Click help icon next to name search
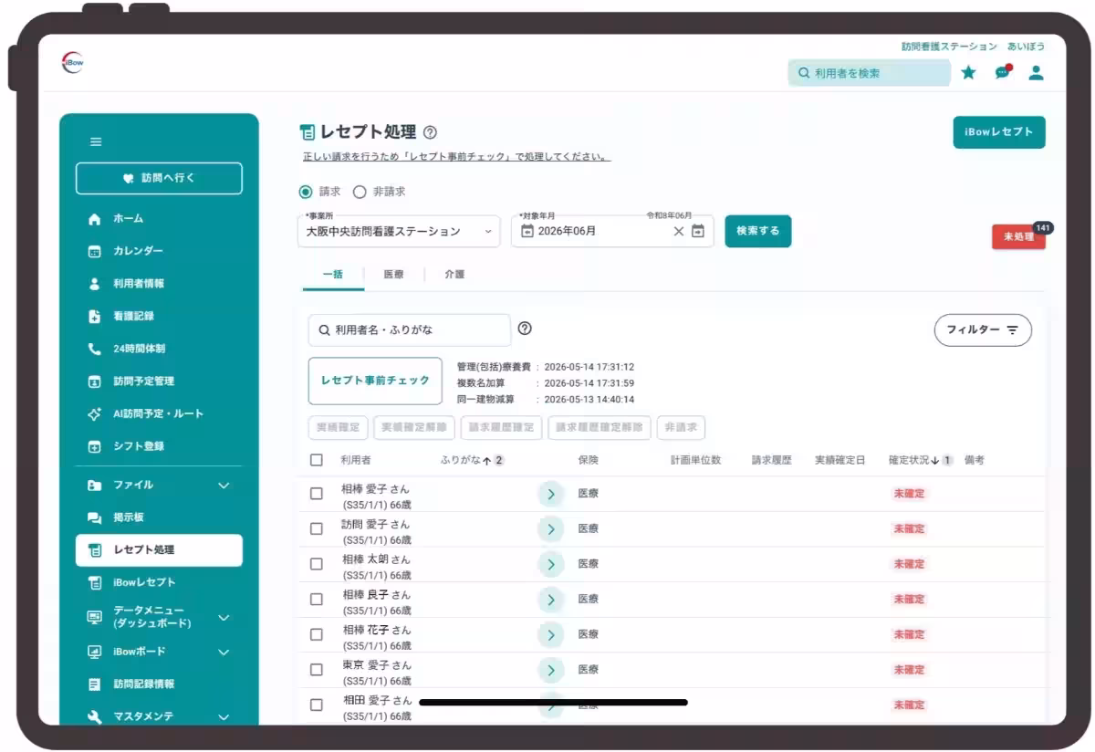1095x752 pixels. [525, 329]
